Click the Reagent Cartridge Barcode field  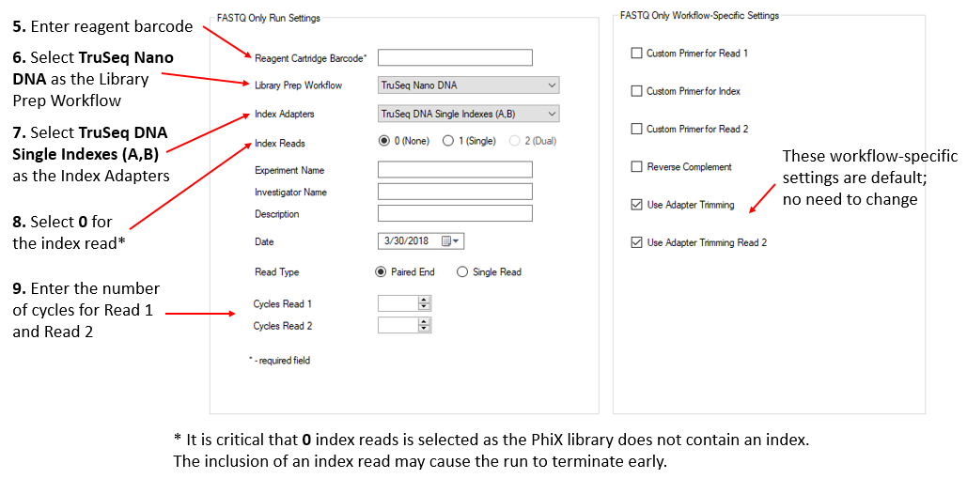pos(455,58)
